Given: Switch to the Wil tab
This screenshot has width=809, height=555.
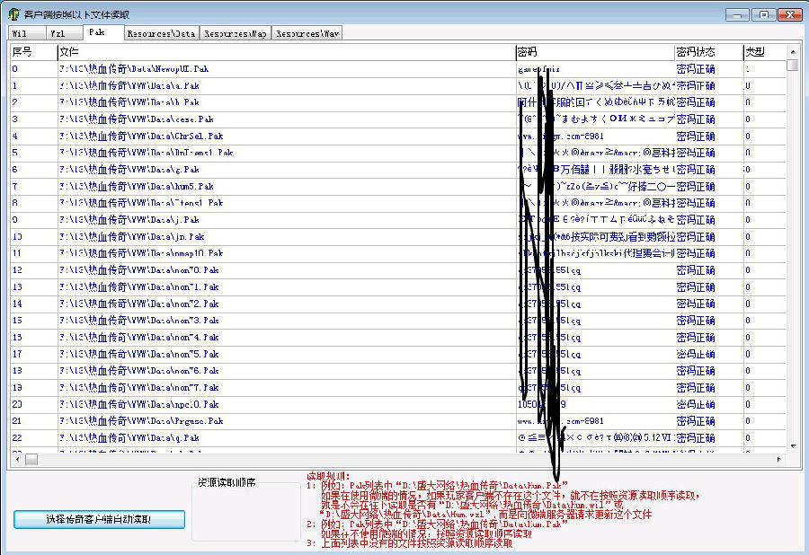Looking at the screenshot, I should click(x=27, y=33).
